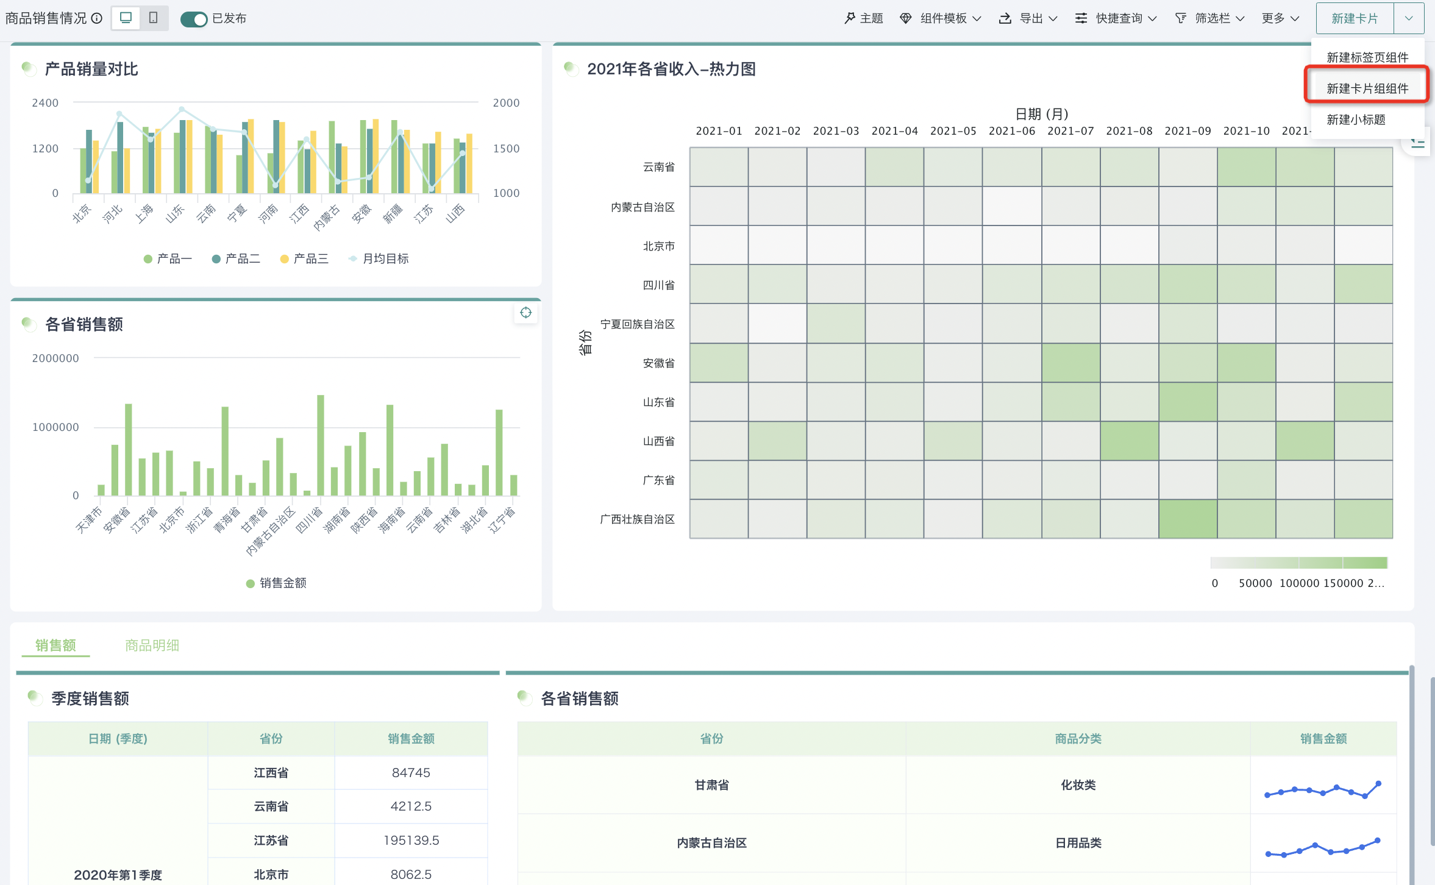
Task: Collapse the 新建卡片 dropdown arrow
Action: coord(1409,18)
